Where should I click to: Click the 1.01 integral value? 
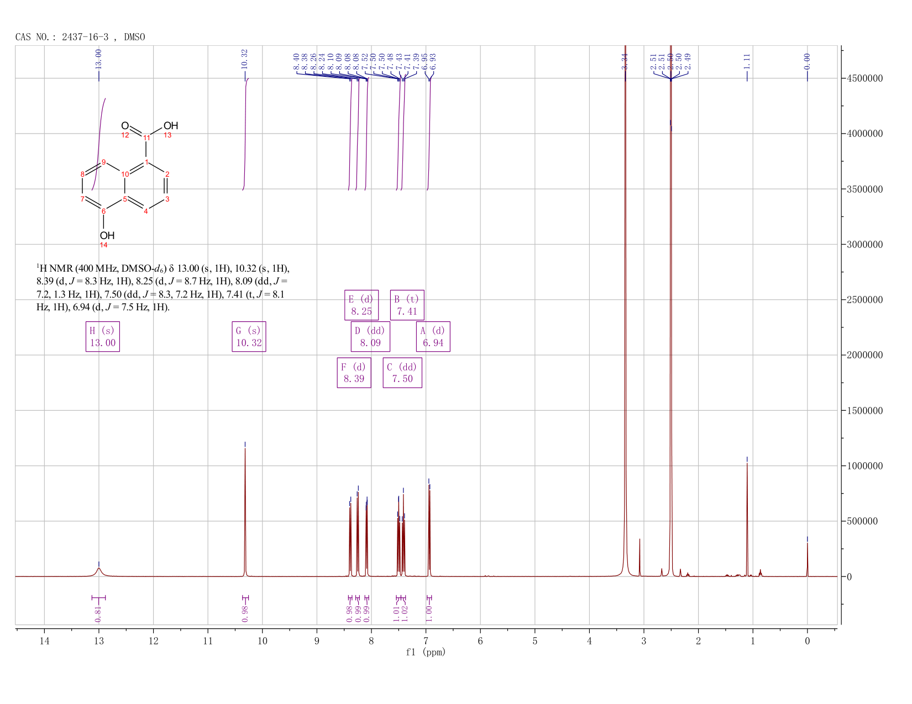coord(396,613)
